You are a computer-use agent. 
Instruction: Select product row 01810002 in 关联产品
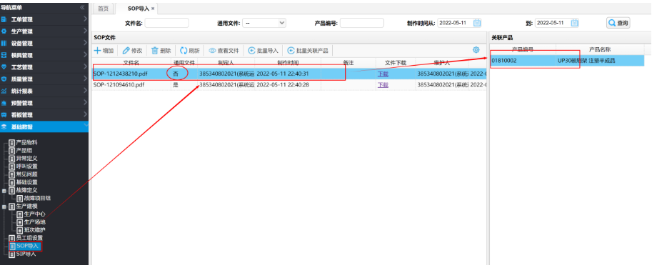(x=567, y=61)
